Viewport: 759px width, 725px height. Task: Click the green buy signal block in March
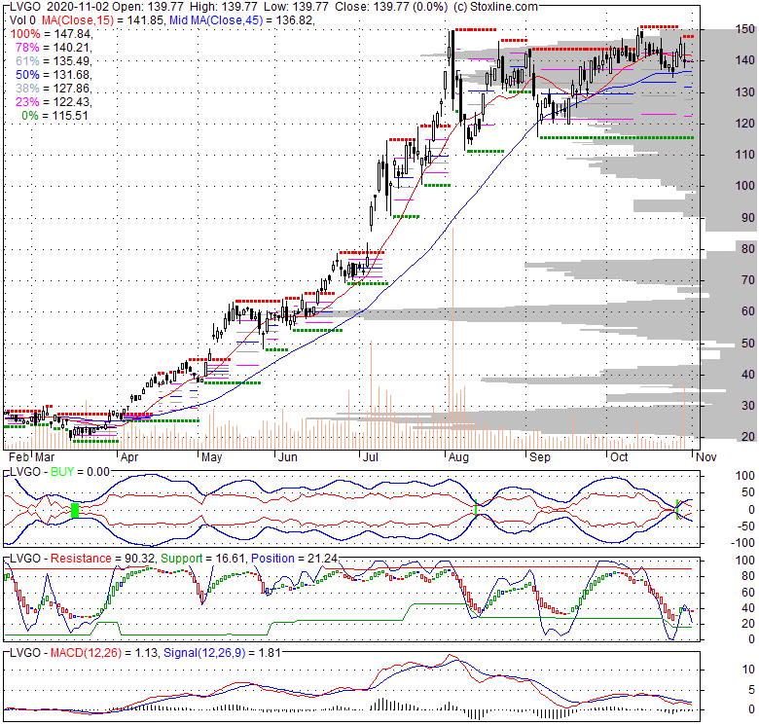pyautogui.click(x=75, y=511)
